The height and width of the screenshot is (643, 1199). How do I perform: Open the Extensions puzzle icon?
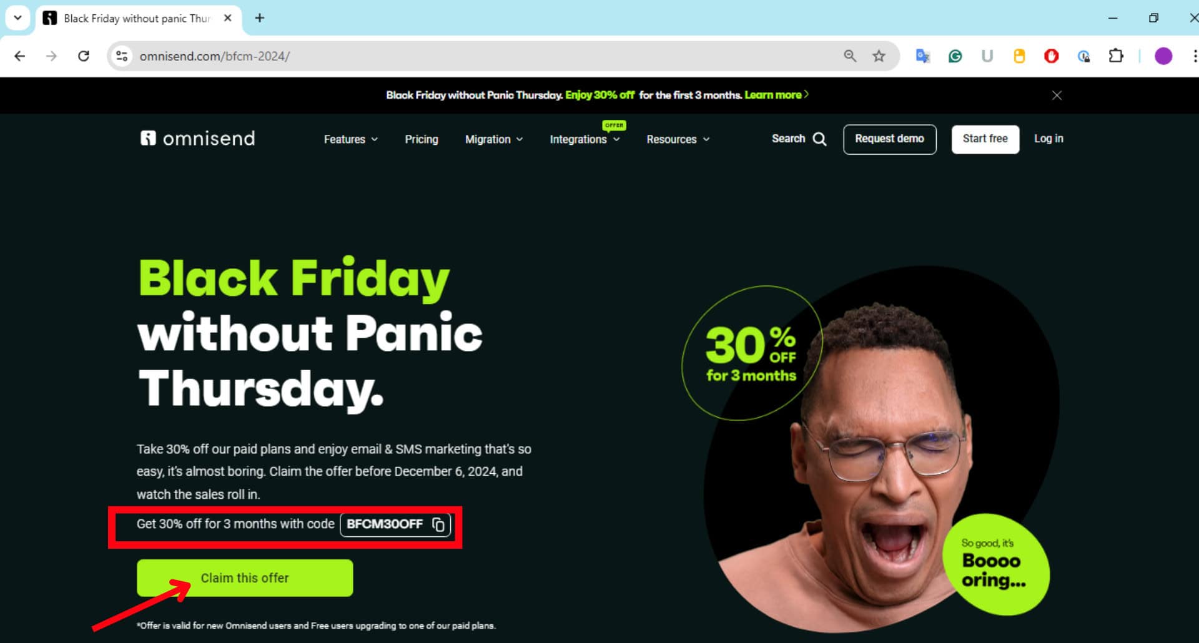[x=1116, y=56]
